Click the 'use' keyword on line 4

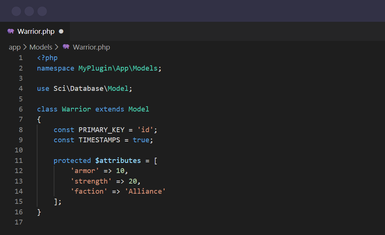pos(43,89)
